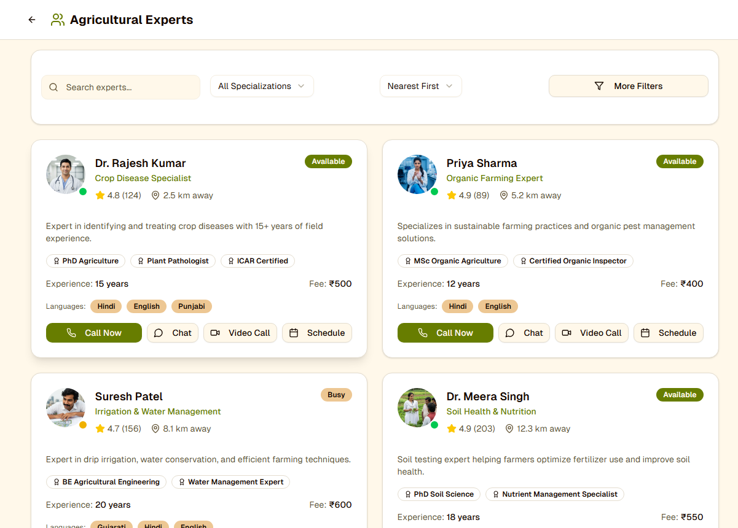Click the calendar icon on Priya Sharma's card

[x=645, y=333]
